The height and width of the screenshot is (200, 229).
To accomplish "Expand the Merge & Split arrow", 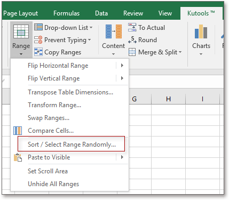I will click(x=180, y=52).
